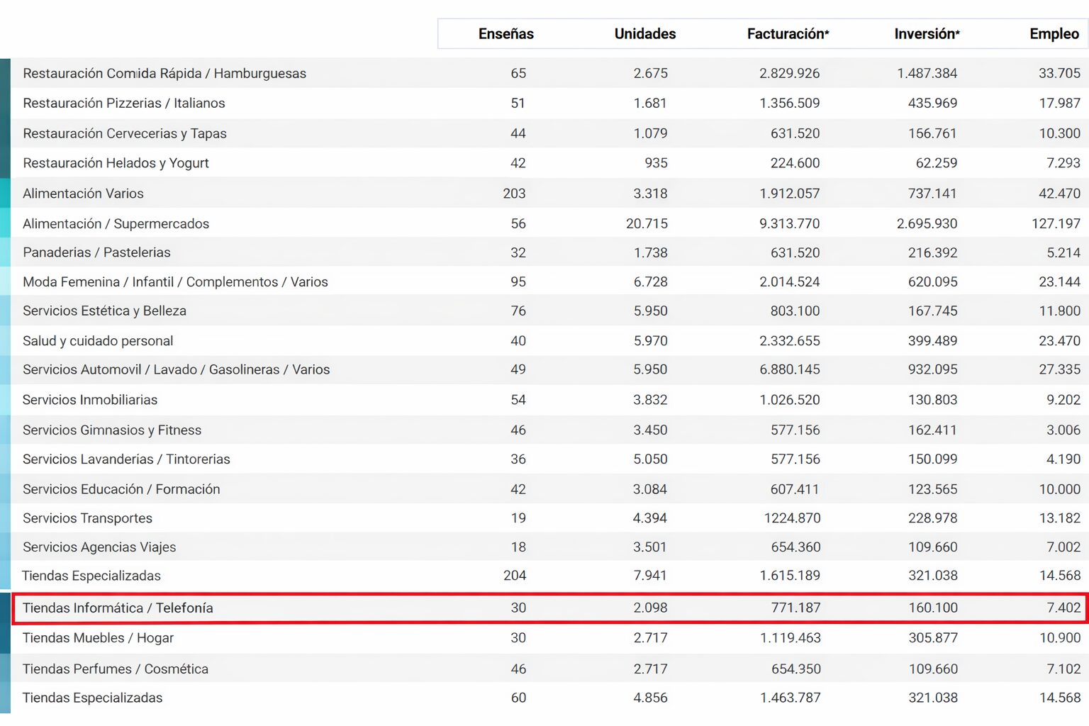The height and width of the screenshot is (726, 1089).
Task: Click the Inversión column header
Action: [927, 34]
